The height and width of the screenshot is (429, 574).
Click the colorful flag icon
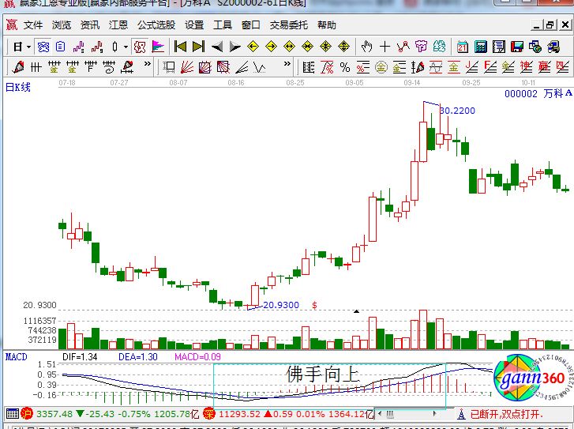pyautogui.click(x=158, y=47)
